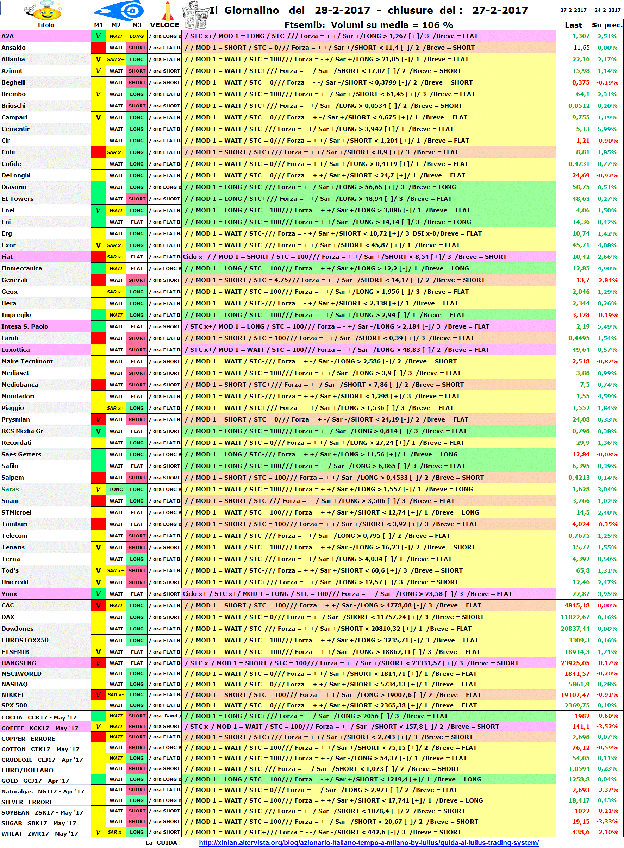
Task: Select the 'SPX 500' index name
Action: (14, 705)
